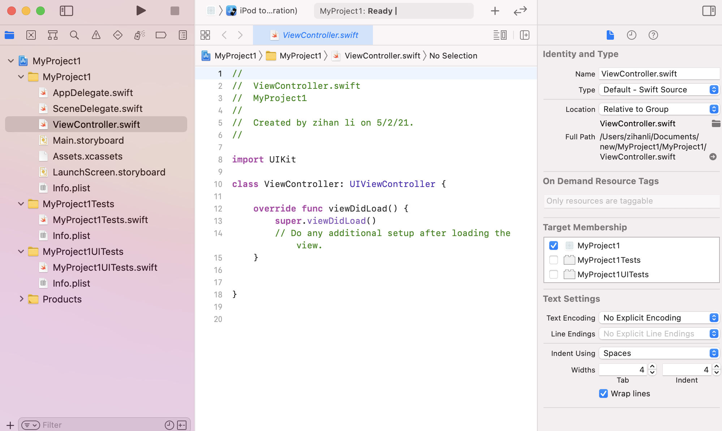Click the Add new file button
Viewport: 722px width, 431px height.
click(x=9, y=425)
